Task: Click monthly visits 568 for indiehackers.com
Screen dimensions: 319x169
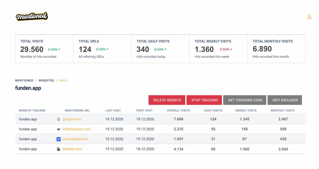Action: point(283,129)
